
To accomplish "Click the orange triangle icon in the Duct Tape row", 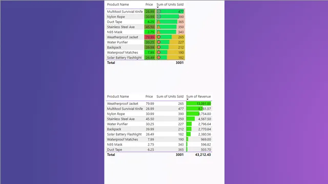I will 158,21.
